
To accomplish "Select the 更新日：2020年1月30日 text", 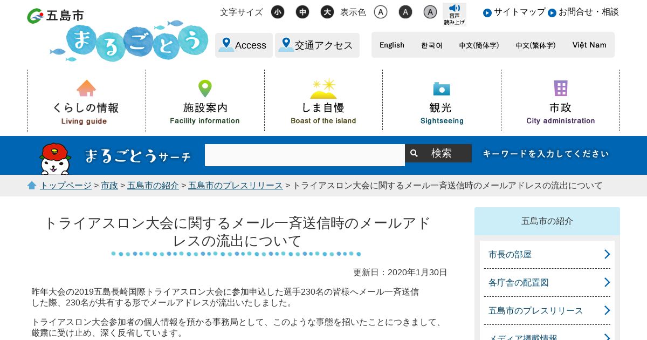I will 400,273.
